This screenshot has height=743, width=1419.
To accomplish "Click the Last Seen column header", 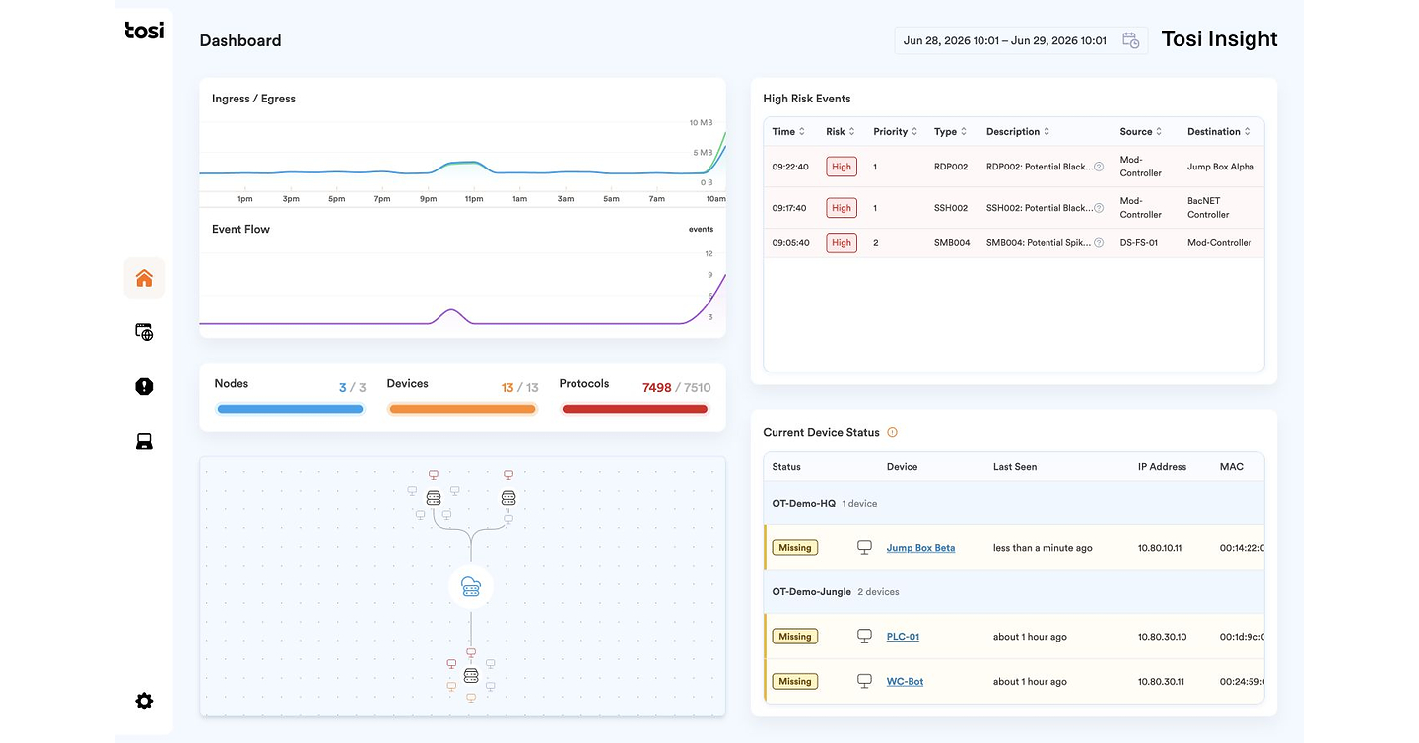I will pyautogui.click(x=1015, y=466).
